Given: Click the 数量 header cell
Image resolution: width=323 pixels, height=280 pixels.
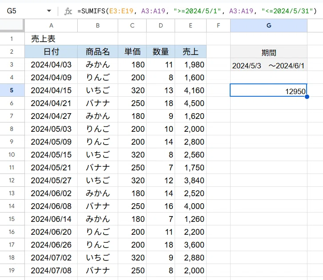Looking at the screenshot, I should click(160, 51).
